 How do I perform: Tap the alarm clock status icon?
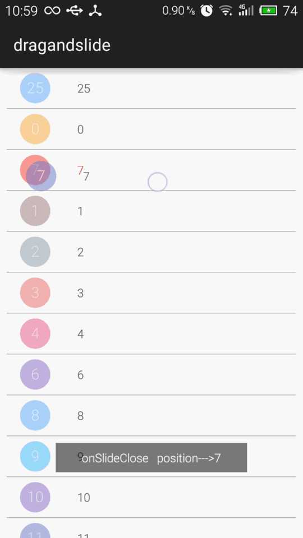pyautogui.click(x=206, y=11)
